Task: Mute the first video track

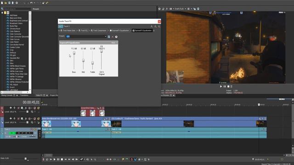Action: click(x=35, y=108)
